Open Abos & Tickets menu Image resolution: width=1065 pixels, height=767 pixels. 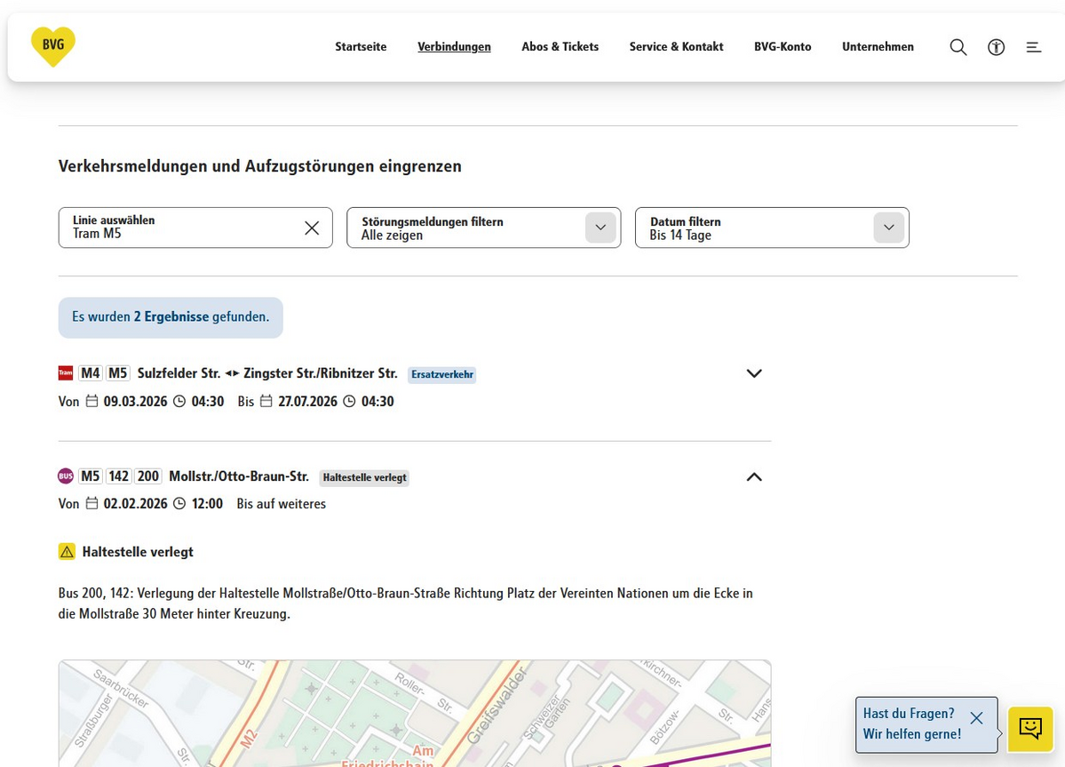560,46
